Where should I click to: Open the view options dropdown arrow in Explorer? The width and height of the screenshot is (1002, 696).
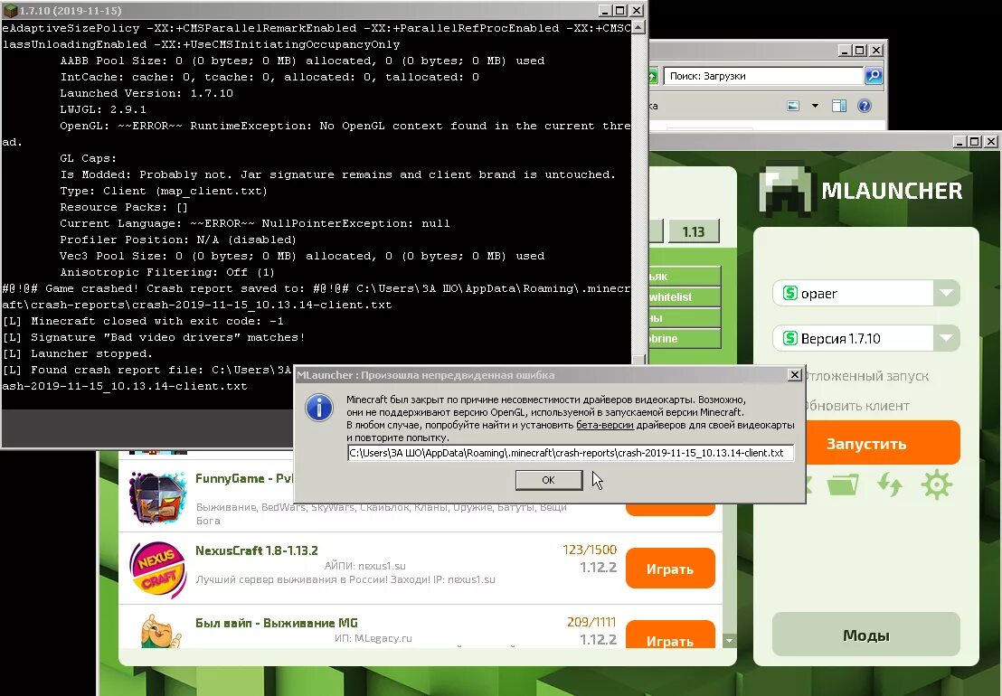(x=815, y=106)
